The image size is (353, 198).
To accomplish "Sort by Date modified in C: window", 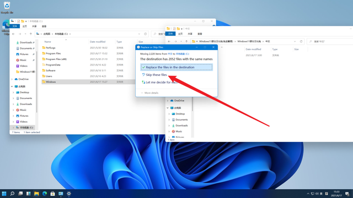I will 98,42.
